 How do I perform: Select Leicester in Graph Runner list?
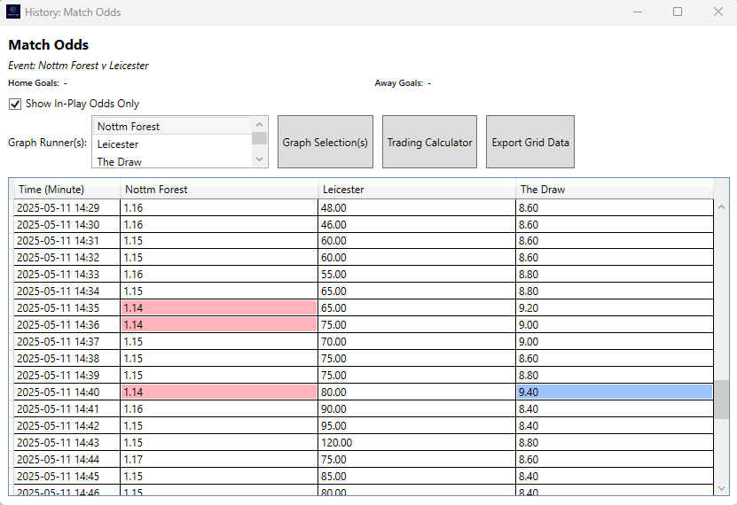[172, 144]
